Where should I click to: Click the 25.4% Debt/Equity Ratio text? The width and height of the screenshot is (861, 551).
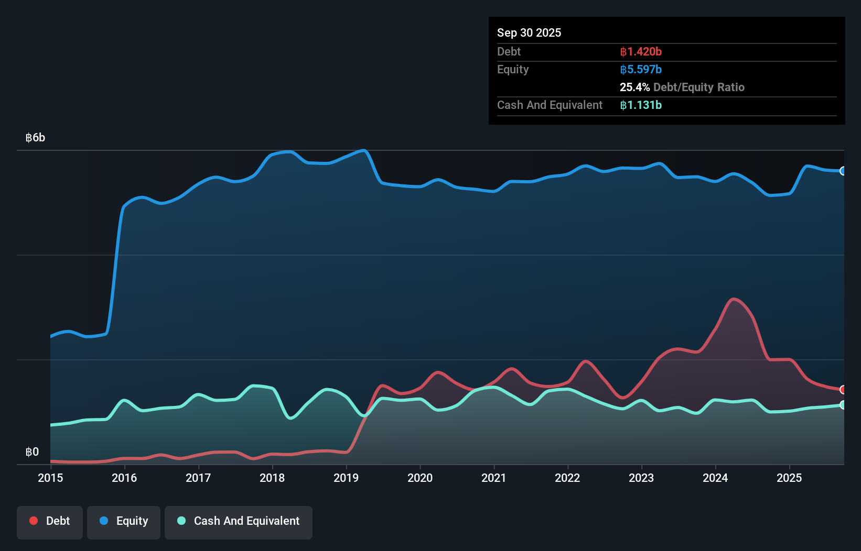(x=682, y=87)
